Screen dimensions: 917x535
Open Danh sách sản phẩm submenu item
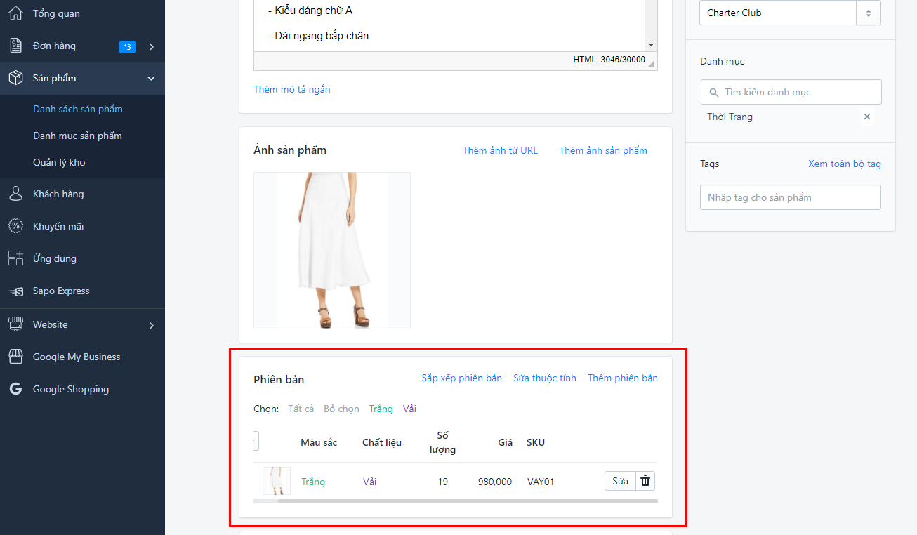tap(78, 109)
